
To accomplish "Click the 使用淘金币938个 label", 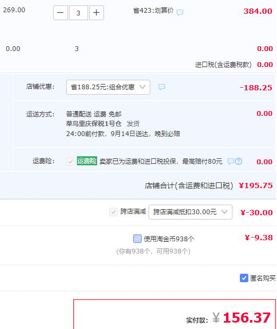I will pos(169,239).
